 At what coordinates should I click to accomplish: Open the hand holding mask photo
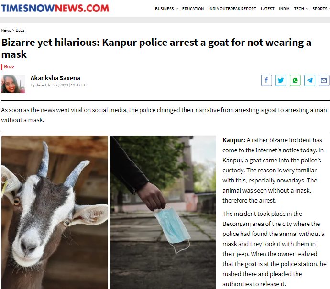[x=163, y=212]
